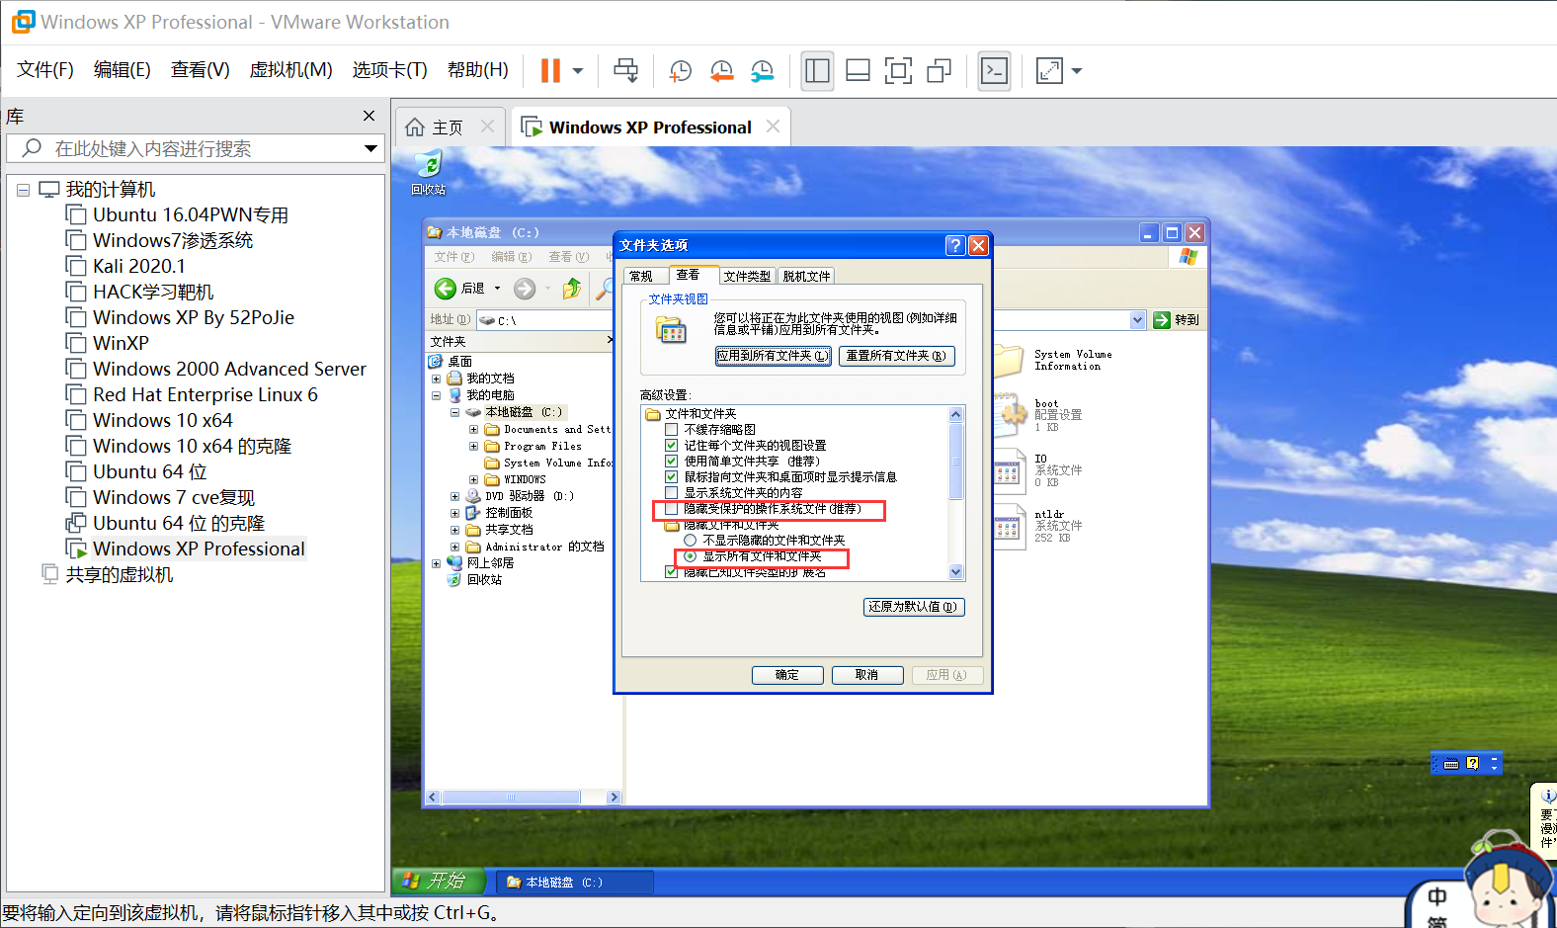Expand the 我的文档 folder tree node
Image resolution: width=1557 pixels, height=928 pixels.
436,379
